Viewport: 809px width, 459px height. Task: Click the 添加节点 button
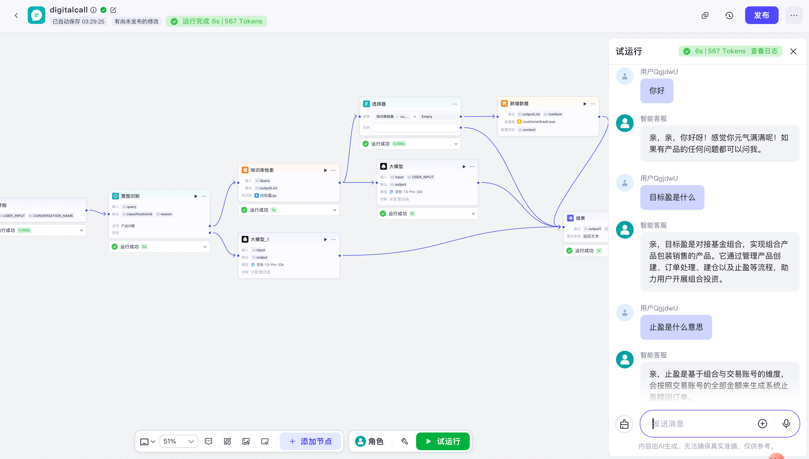[310, 441]
